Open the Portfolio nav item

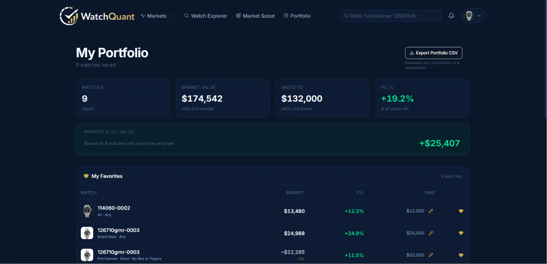coord(297,16)
